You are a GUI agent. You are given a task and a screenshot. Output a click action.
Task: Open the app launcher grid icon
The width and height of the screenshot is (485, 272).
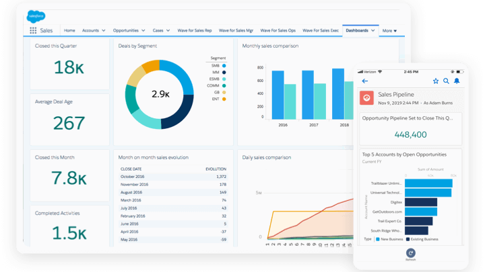[33, 30]
